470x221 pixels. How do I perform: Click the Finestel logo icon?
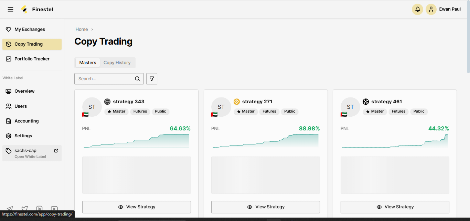(24, 9)
